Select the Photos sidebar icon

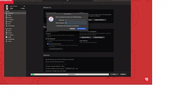7,22
